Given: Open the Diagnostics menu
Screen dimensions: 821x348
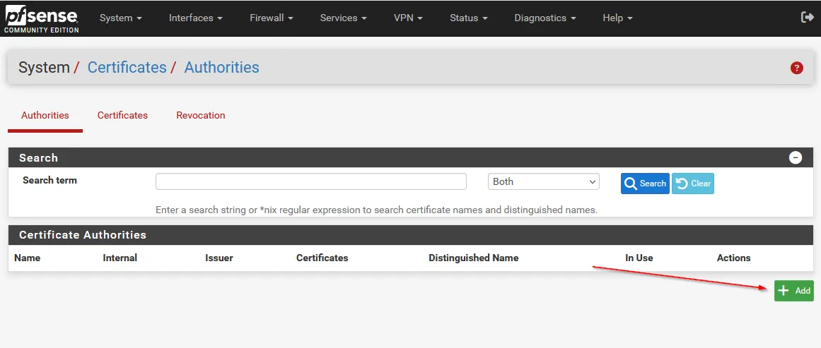Looking at the screenshot, I should 545,18.
